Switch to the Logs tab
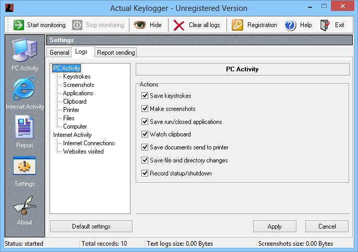This screenshot has width=358, height=252. coord(81,52)
